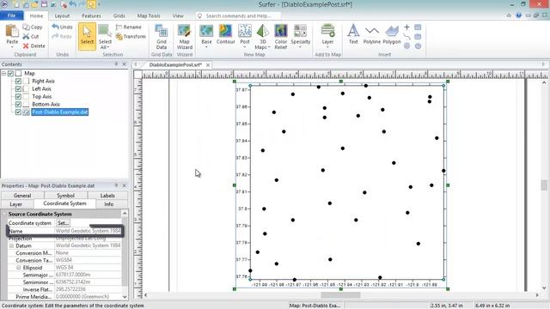Viewport: 550px width, 309px height.
Task: Click the Copy command
Action: pyautogui.click(x=33, y=27)
